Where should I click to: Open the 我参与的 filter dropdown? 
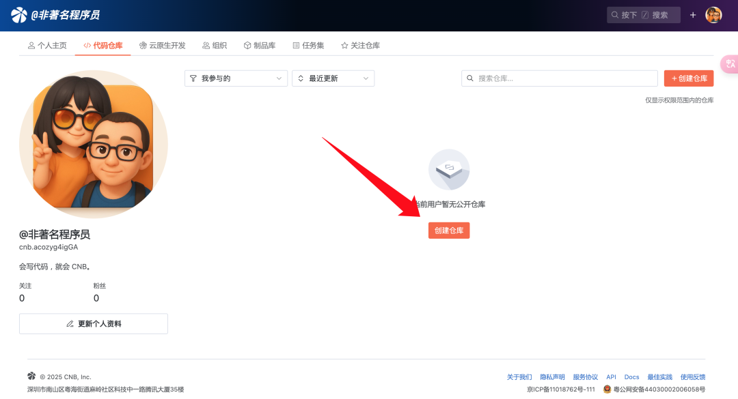coord(236,78)
